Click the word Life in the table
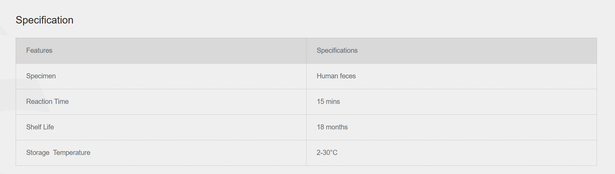 [48, 127]
